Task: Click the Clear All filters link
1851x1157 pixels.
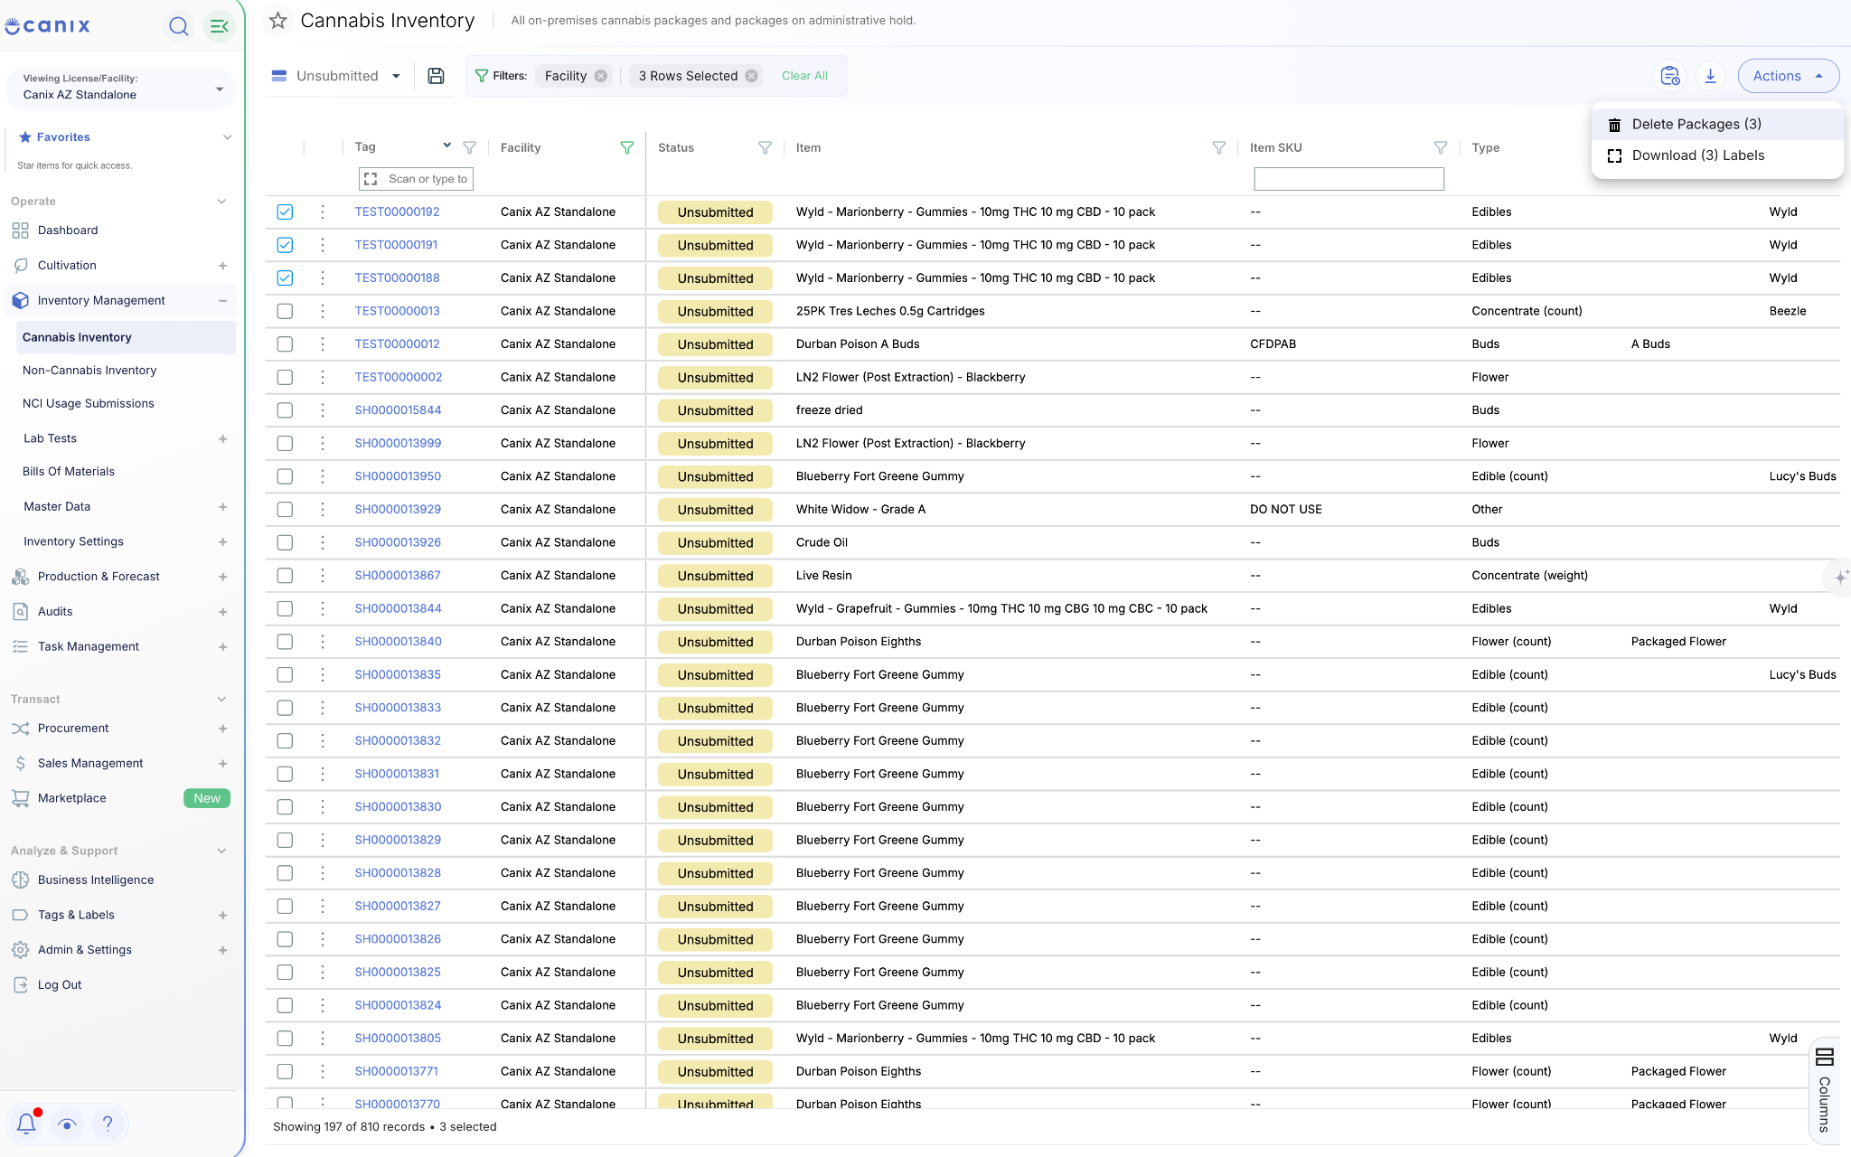Action: (x=804, y=76)
